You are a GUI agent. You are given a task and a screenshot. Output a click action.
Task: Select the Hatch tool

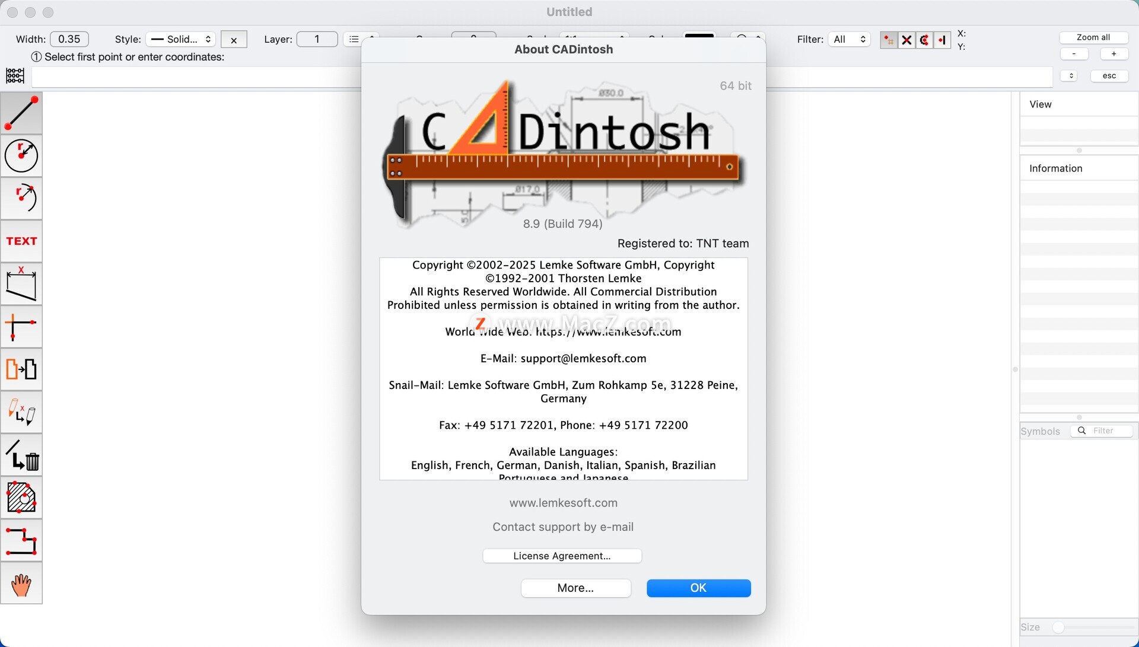pos(21,498)
